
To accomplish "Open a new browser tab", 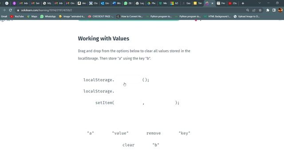I will pos(243,3).
